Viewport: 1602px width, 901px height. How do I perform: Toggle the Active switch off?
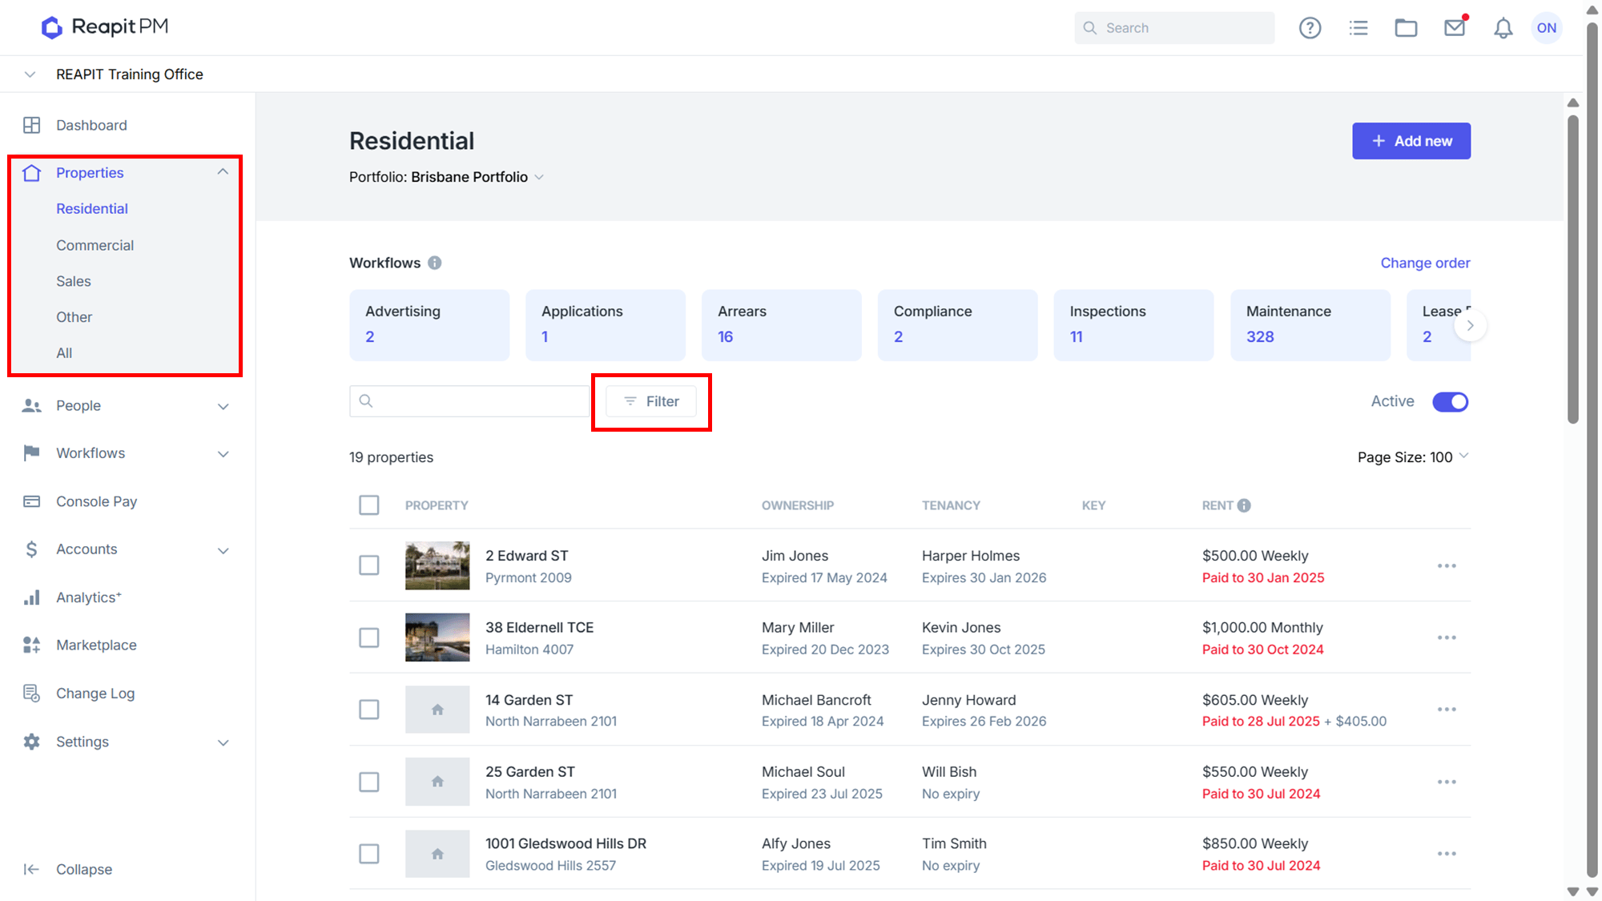click(1451, 401)
